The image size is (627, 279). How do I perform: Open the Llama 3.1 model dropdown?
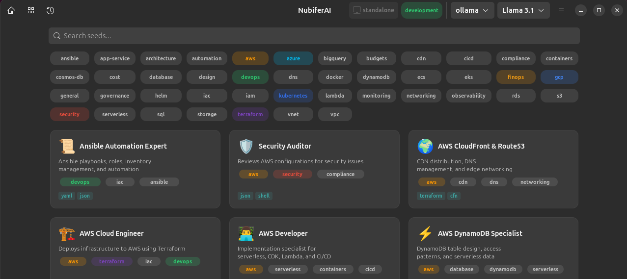[523, 10]
